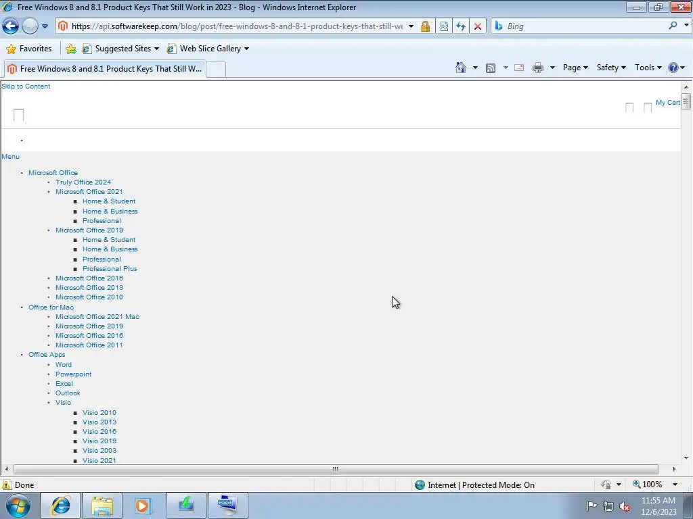This screenshot has height=519, width=693.
Task: Click the Action Center flag tray icon
Action: tap(591, 506)
